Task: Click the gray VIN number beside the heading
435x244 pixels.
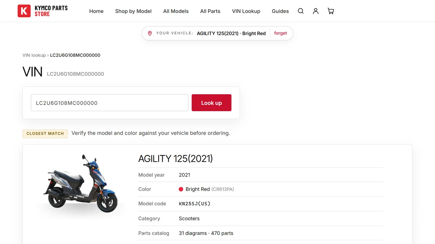Action: pos(76,74)
